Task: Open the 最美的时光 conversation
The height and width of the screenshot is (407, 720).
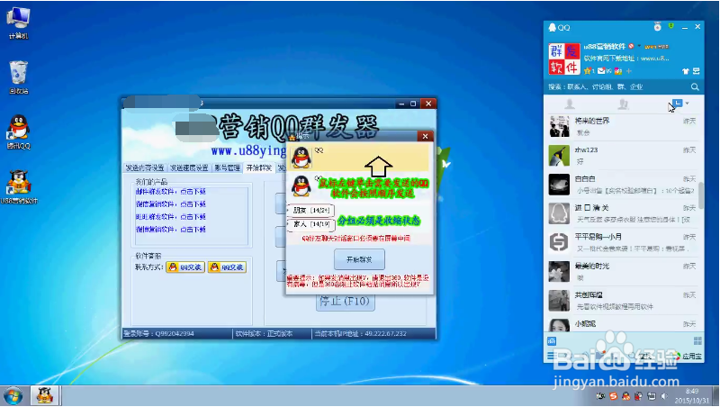Action: pos(623,271)
